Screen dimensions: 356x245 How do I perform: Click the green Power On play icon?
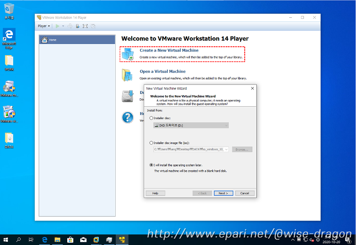(x=57, y=26)
